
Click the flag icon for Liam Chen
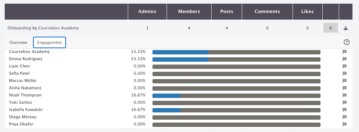(344, 66)
